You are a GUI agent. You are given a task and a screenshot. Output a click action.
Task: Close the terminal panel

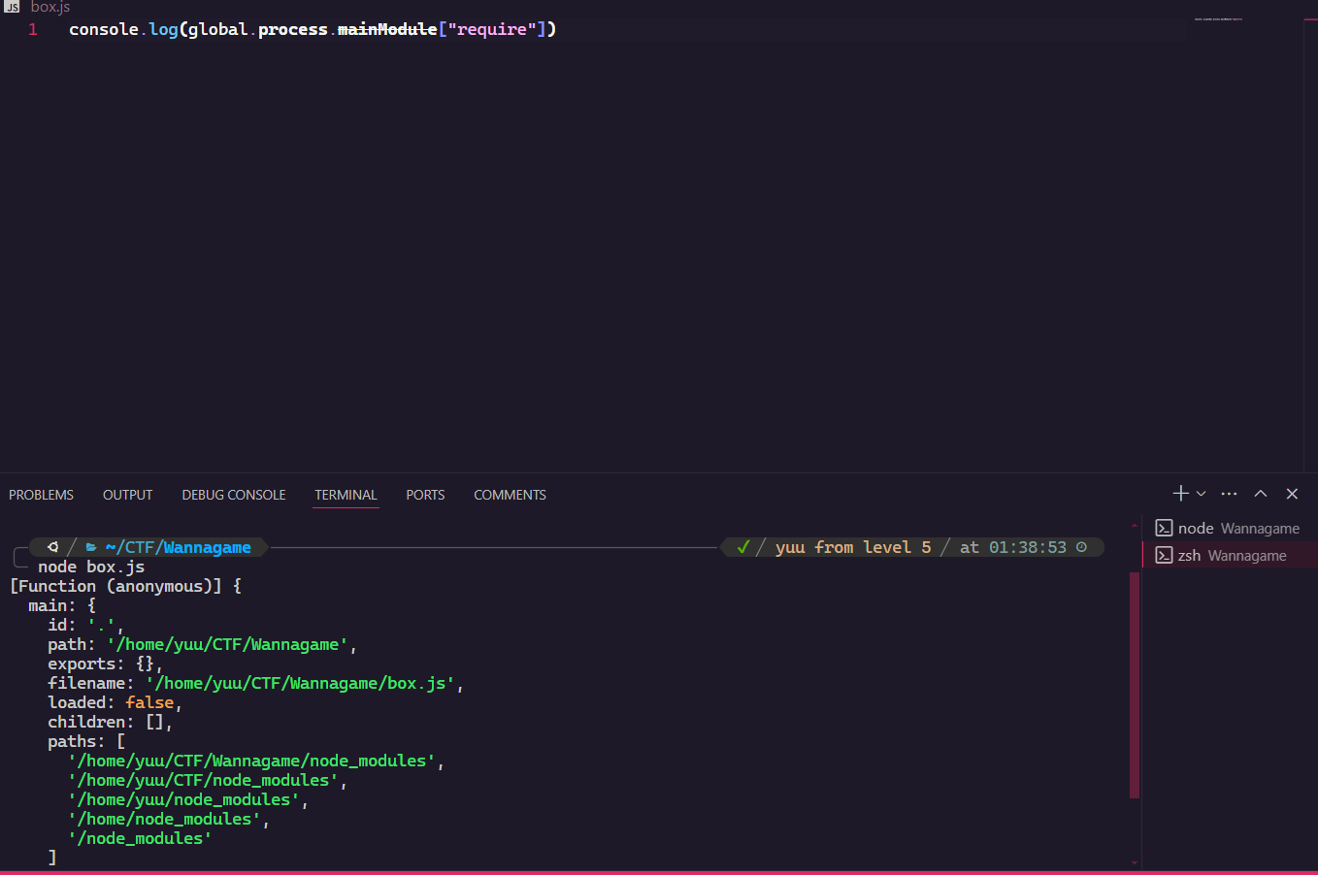1292,494
